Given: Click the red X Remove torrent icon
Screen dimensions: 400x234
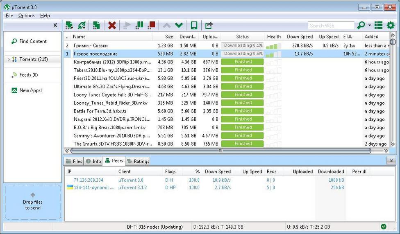Looking at the screenshot, I should click(112, 25).
